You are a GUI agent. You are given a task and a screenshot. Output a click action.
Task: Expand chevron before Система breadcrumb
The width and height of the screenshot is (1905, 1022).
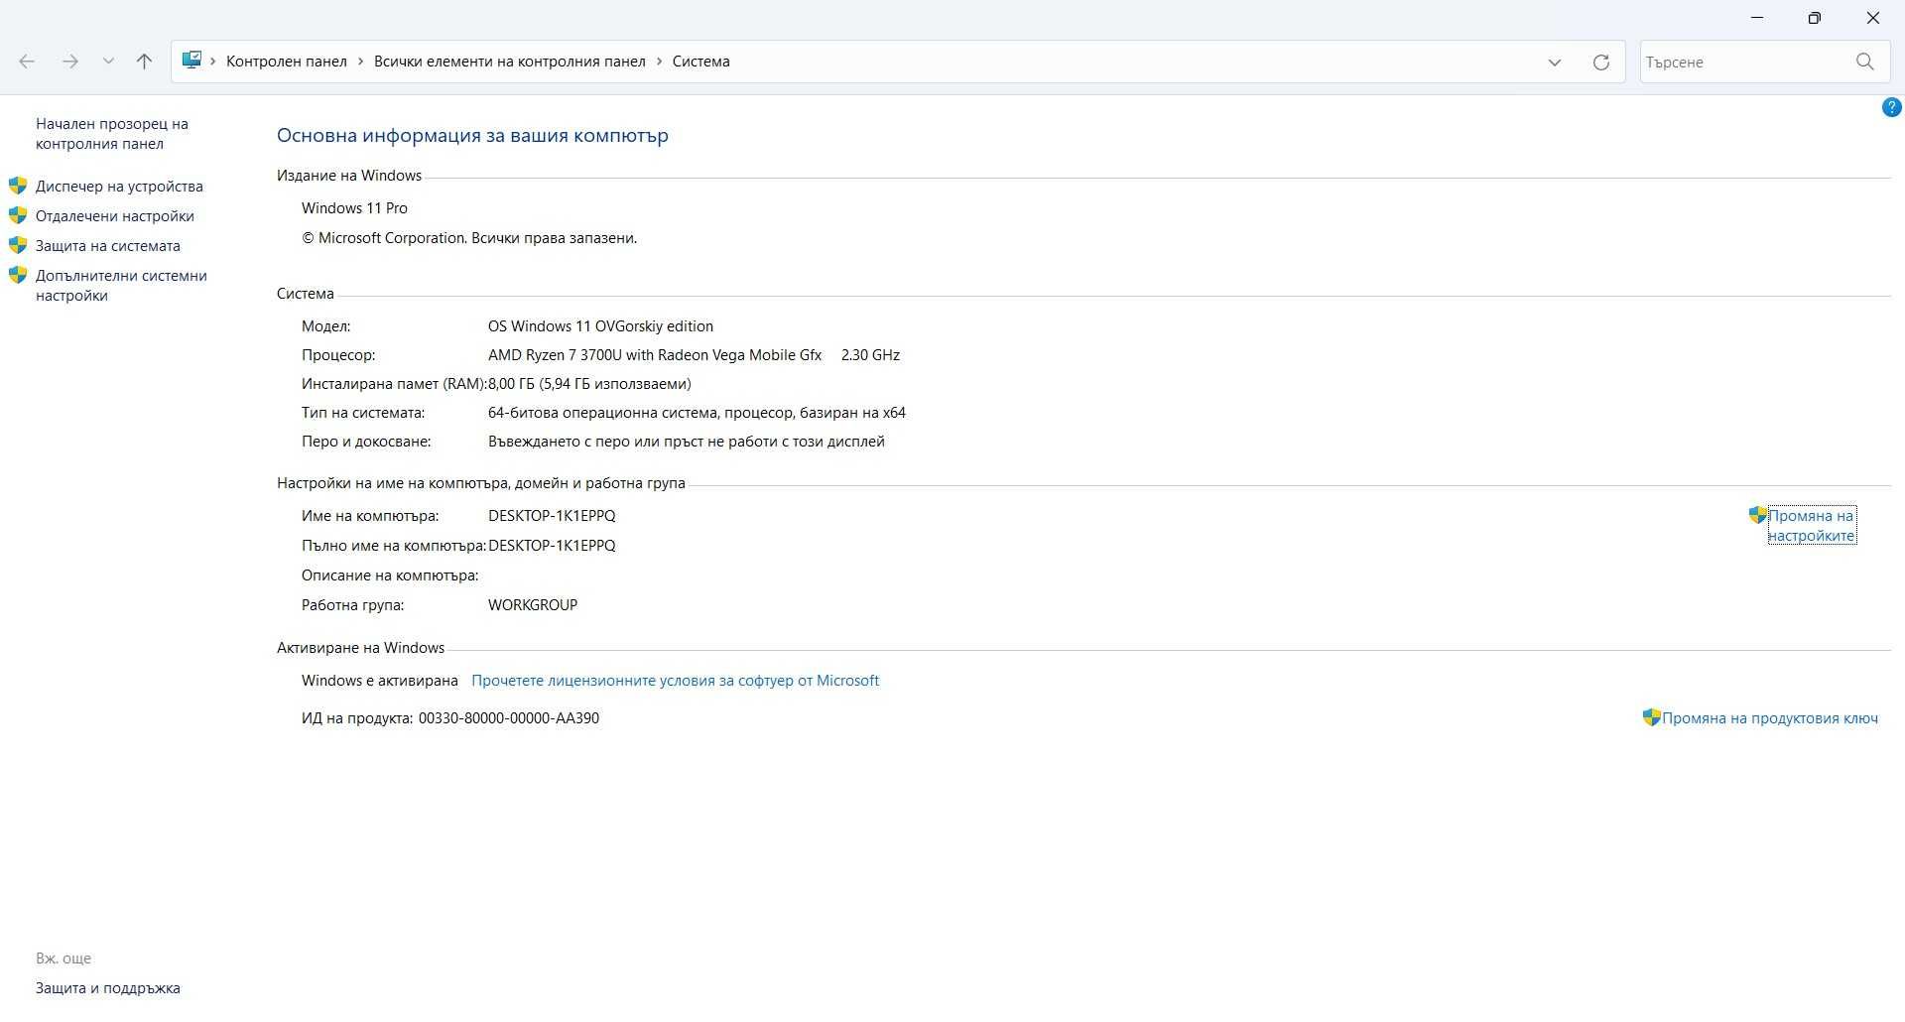pyautogui.click(x=659, y=62)
